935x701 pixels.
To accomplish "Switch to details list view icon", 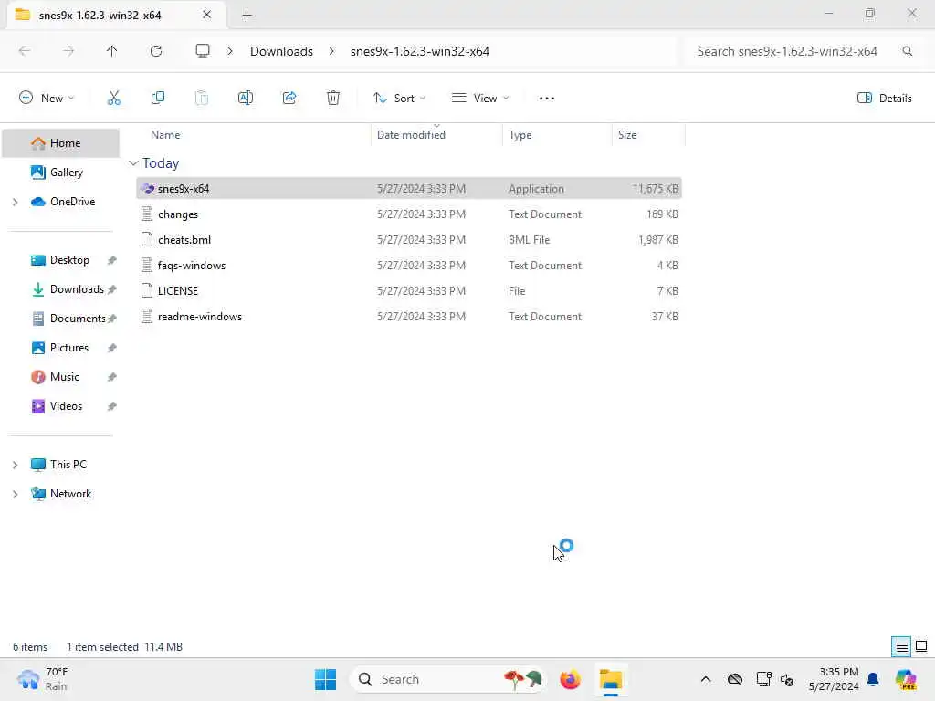I will point(901,647).
